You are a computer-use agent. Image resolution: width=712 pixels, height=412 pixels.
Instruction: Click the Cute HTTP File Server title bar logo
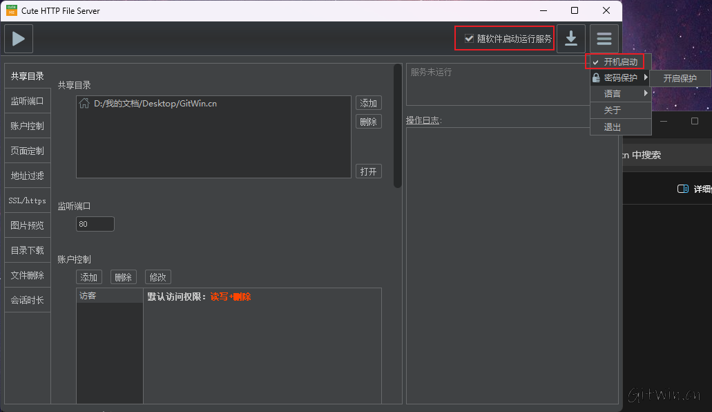12,10
